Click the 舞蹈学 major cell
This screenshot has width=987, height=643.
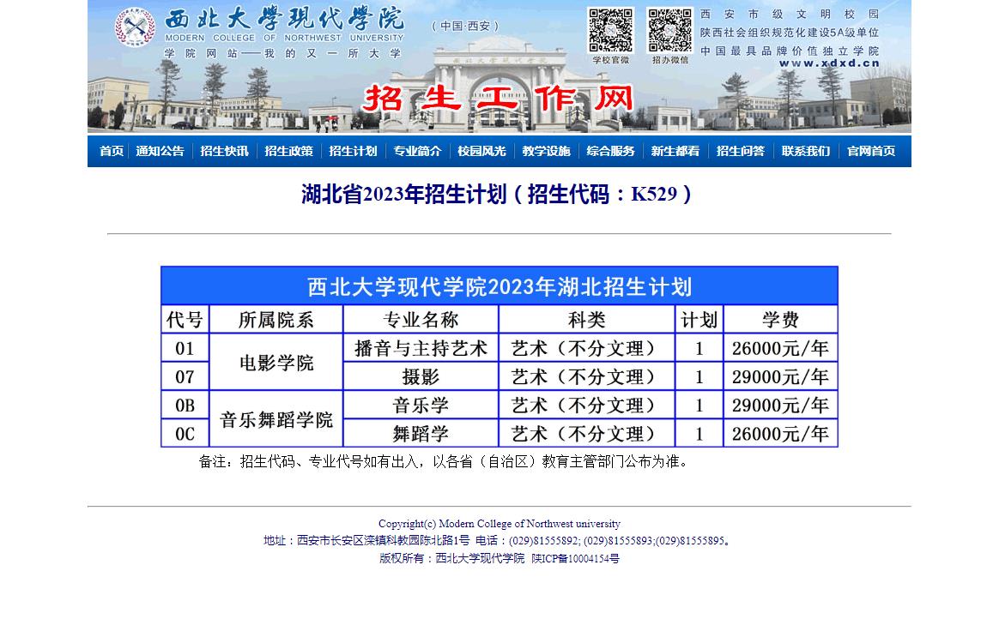point(421,434)
